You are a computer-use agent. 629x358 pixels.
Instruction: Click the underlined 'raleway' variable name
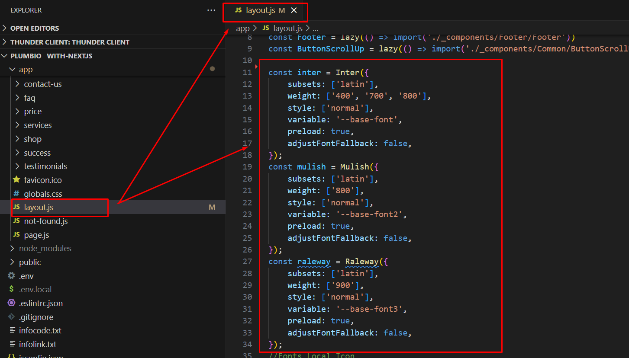(314, 262)
